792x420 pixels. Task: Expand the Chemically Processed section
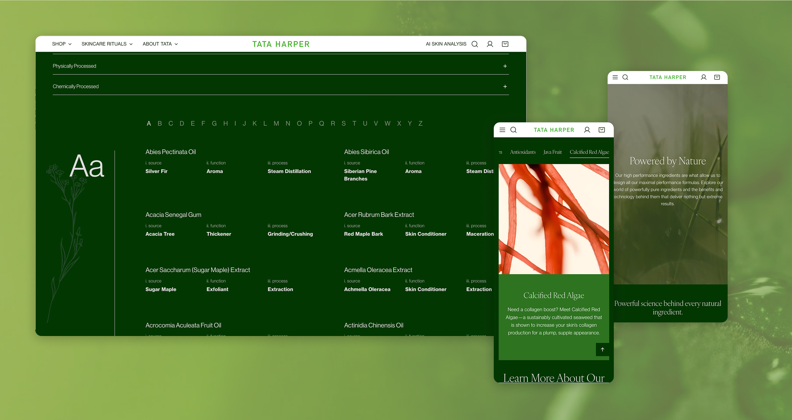tap(281, 86)
